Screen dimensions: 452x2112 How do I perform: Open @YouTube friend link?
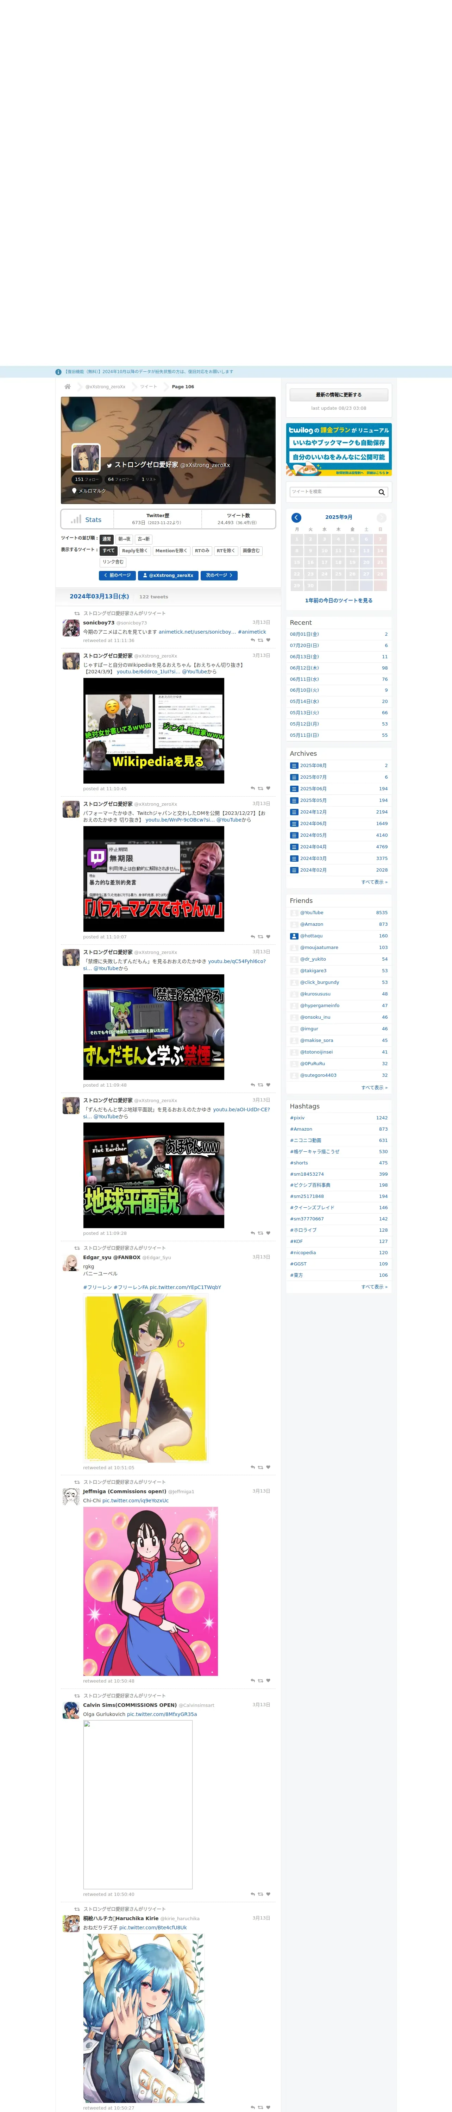312,912
